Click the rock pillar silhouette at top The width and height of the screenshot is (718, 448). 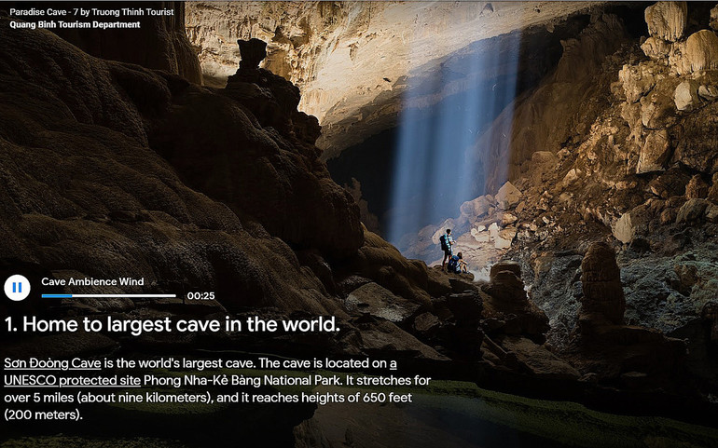250,56
